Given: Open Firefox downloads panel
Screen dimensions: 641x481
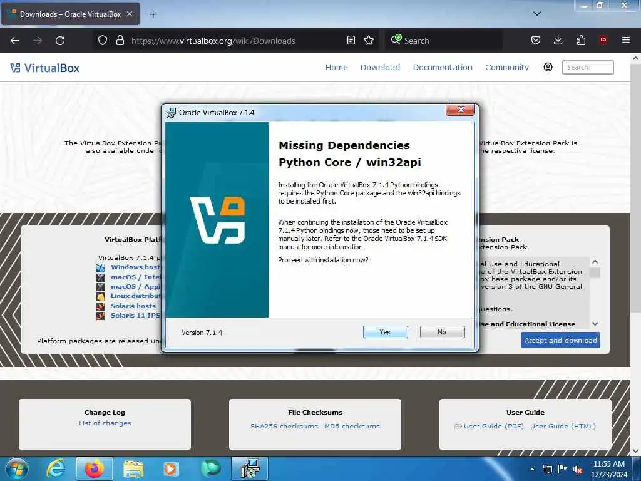Looking at the screenshot, I should [558, 41].
